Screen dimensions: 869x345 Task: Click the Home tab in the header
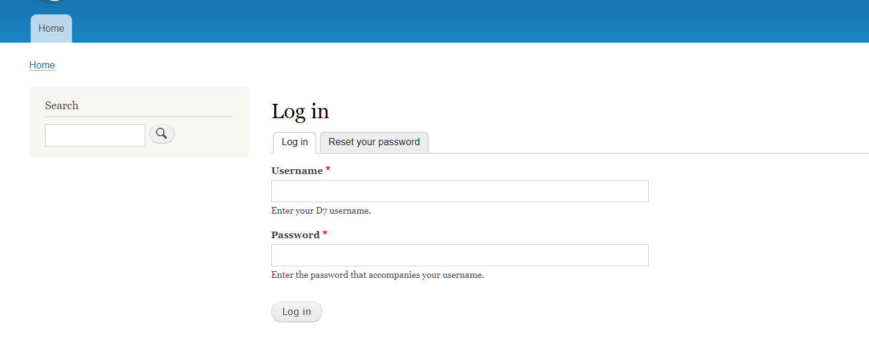tap(51, 28)
